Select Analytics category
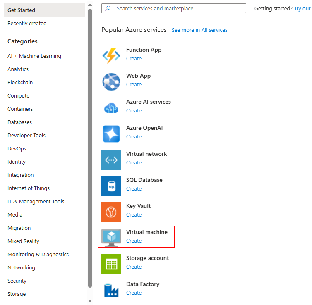312x305 pixels. tap(18, 69)
